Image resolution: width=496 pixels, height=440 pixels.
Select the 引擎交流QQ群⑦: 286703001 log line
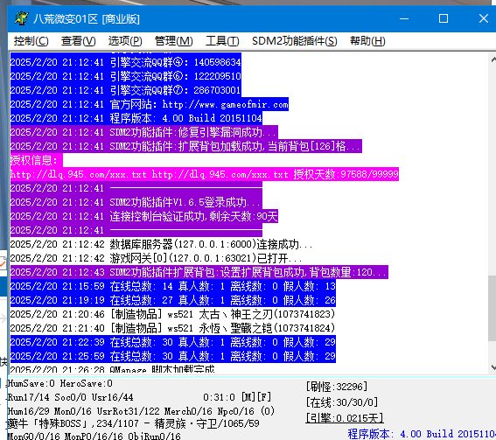tap(126, 90)
